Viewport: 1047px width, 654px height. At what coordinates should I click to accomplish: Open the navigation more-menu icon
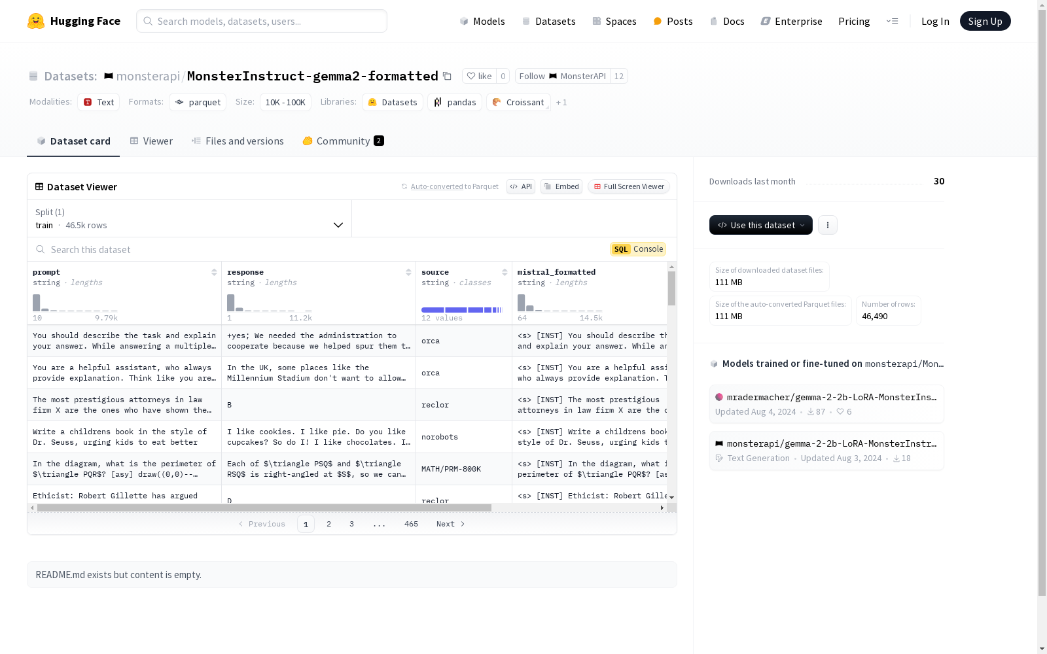[x=892, y=21]
